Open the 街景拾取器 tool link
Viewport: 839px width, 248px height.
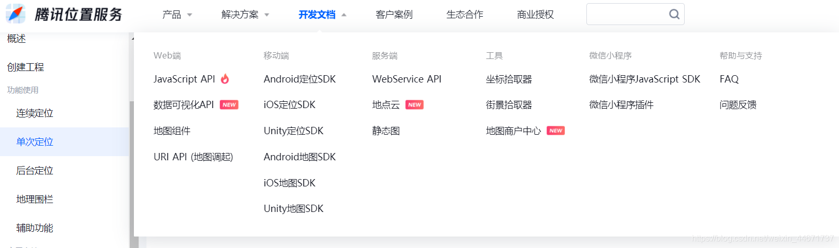(509, 105)
